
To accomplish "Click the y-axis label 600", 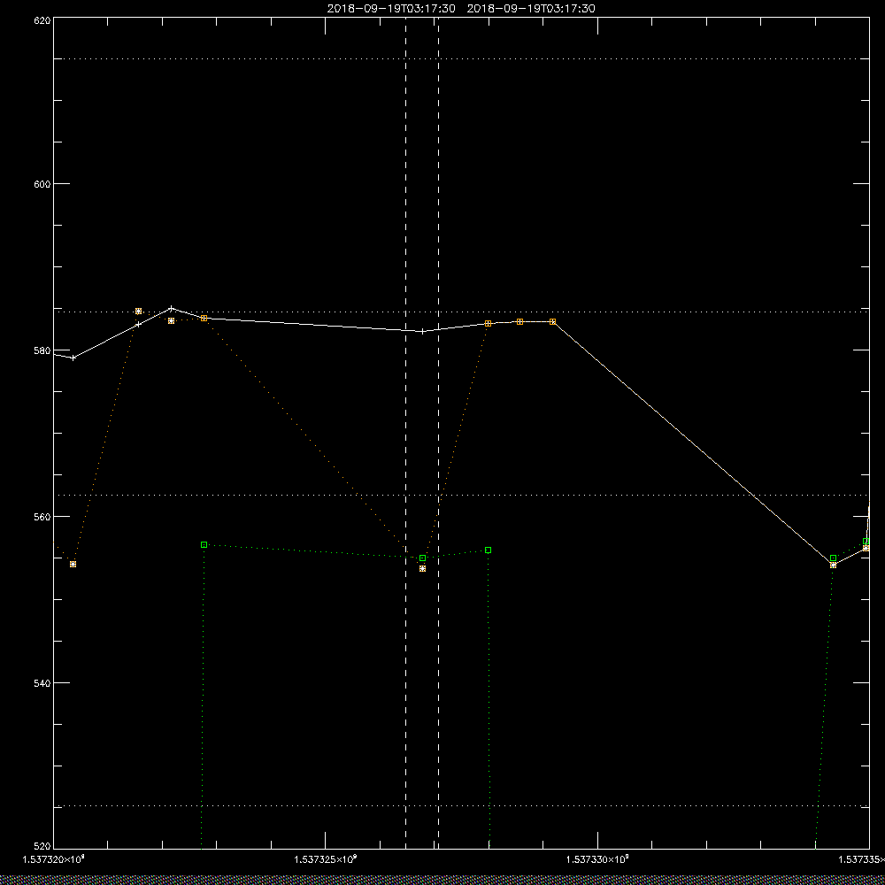I will (42, 184).
